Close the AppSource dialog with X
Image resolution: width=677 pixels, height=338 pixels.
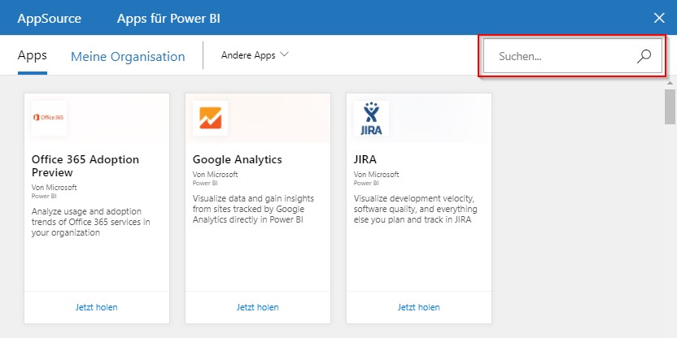[659, 18]
